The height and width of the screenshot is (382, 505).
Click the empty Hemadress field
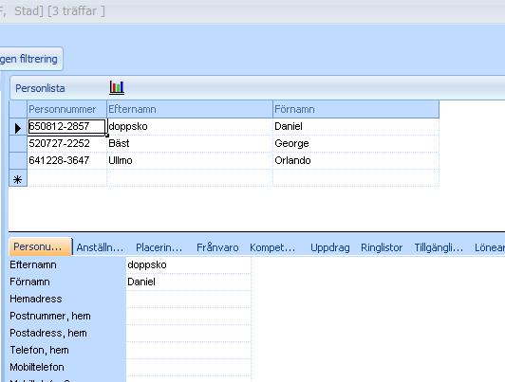pos(188,299)
